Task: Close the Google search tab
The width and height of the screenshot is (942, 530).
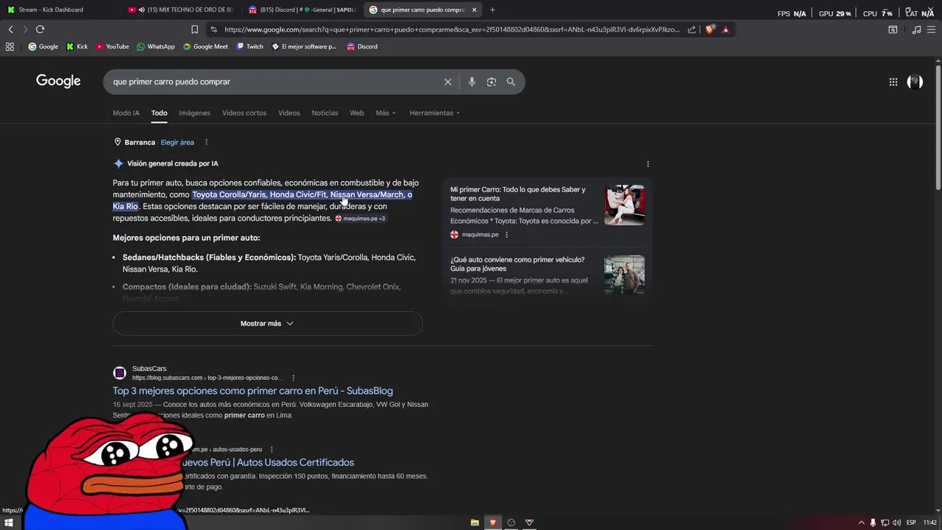Action: click(x=474, y=10)
